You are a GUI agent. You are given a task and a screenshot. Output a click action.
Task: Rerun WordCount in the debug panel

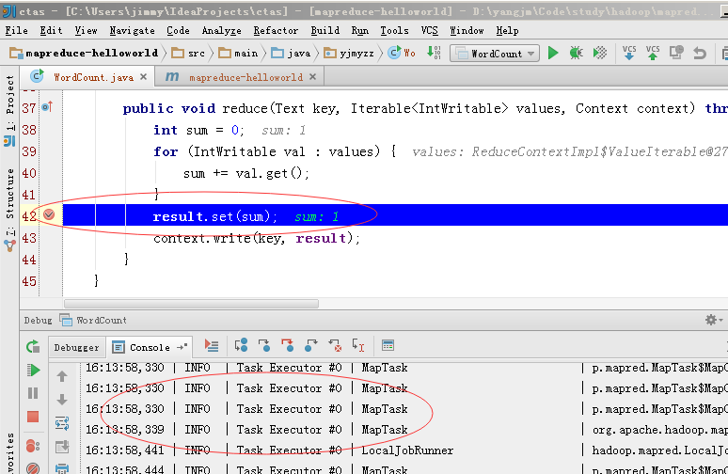(33, 347)
